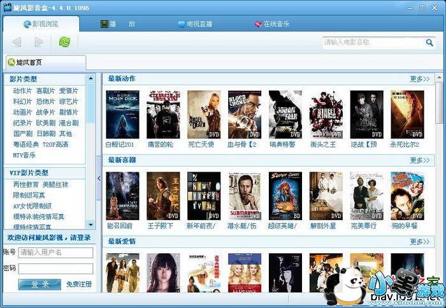The image size is (446, 308).
Task: Open the 播放 tab
Action: click(x=118, y=24)
